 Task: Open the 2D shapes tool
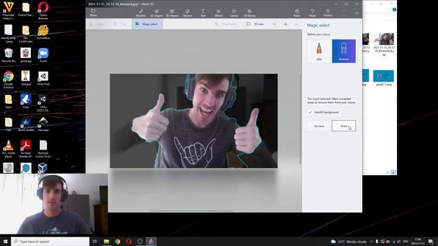(157, 13)
